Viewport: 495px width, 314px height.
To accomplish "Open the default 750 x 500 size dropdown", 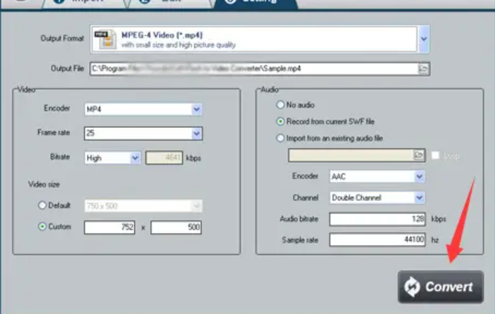I will [196, 206].
